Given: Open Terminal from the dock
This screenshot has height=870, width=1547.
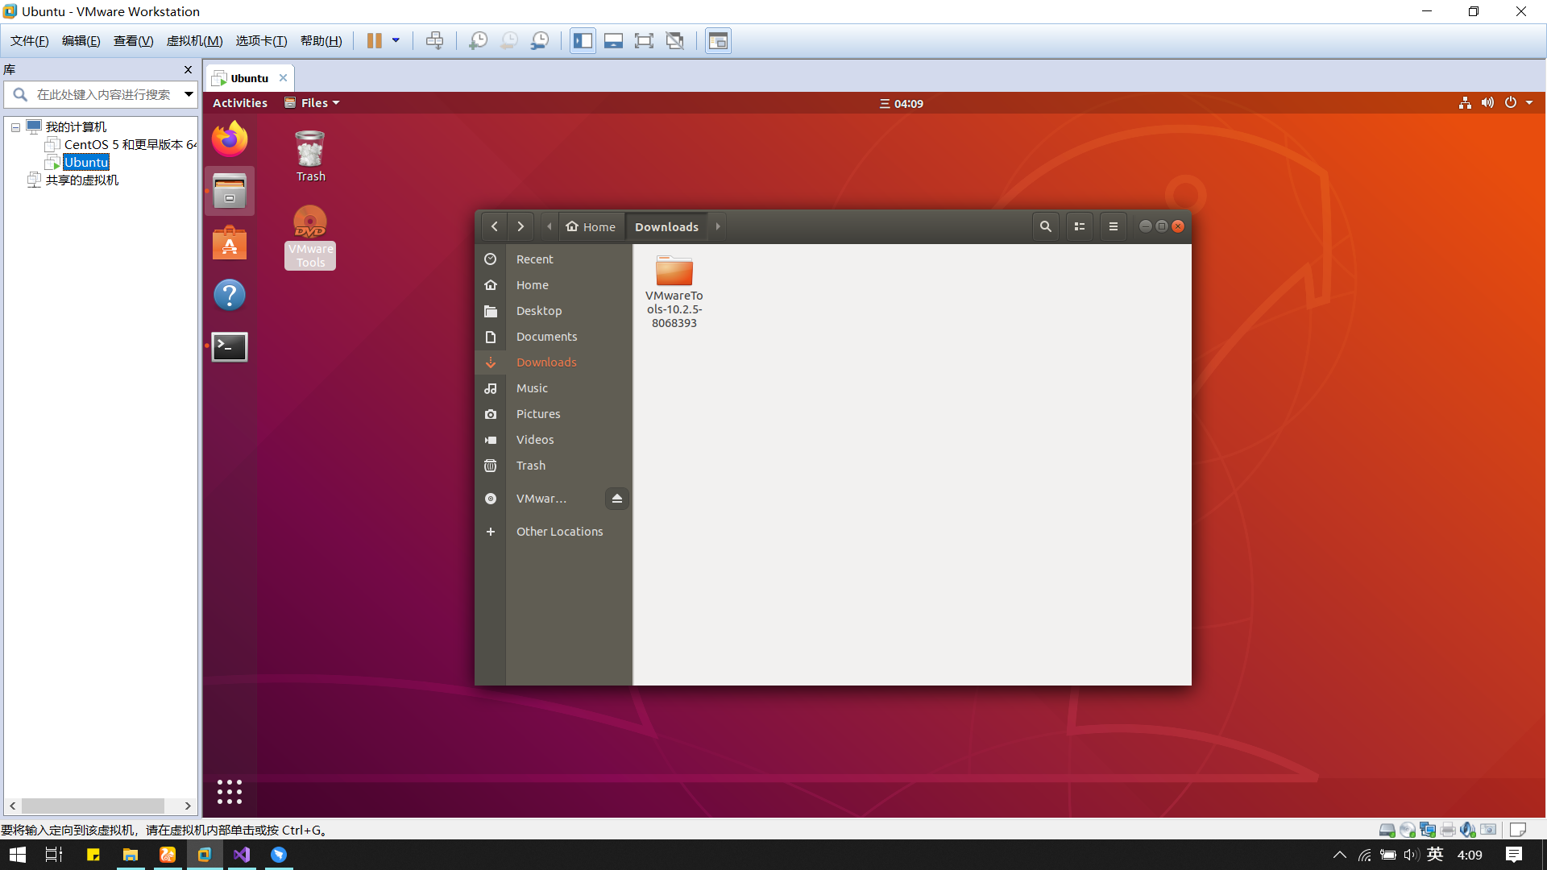Looking at the screenshot, I should (230, 346).
